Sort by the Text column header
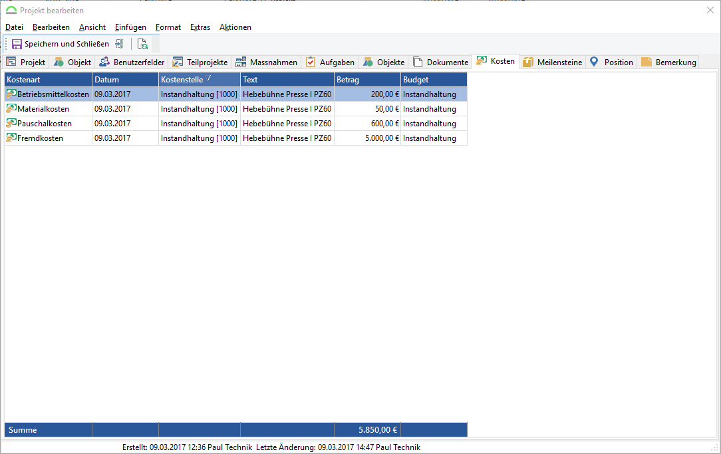The image size is (721, 454). pos(287,80)
